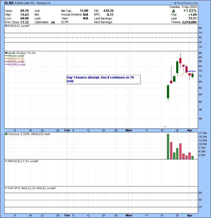Click the EPS value -0.17
This screenshot has height=218, width=211.
click(x=110, y=15)
